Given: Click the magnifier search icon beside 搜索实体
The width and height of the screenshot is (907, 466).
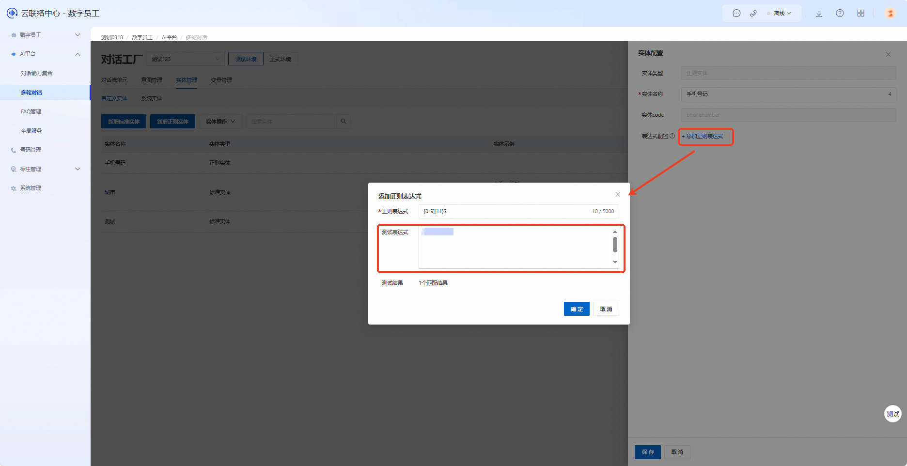Looking at the screenshot, I should 344,122.
